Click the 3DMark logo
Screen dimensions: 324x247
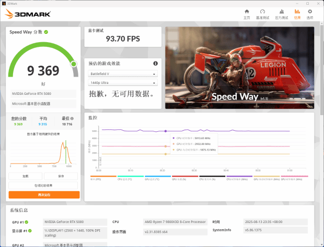click(x=28, y=14)
